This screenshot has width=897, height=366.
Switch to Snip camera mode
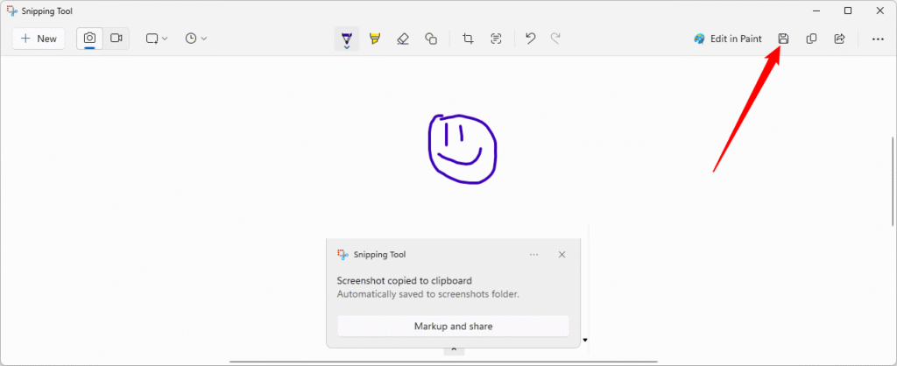point(90,39)
